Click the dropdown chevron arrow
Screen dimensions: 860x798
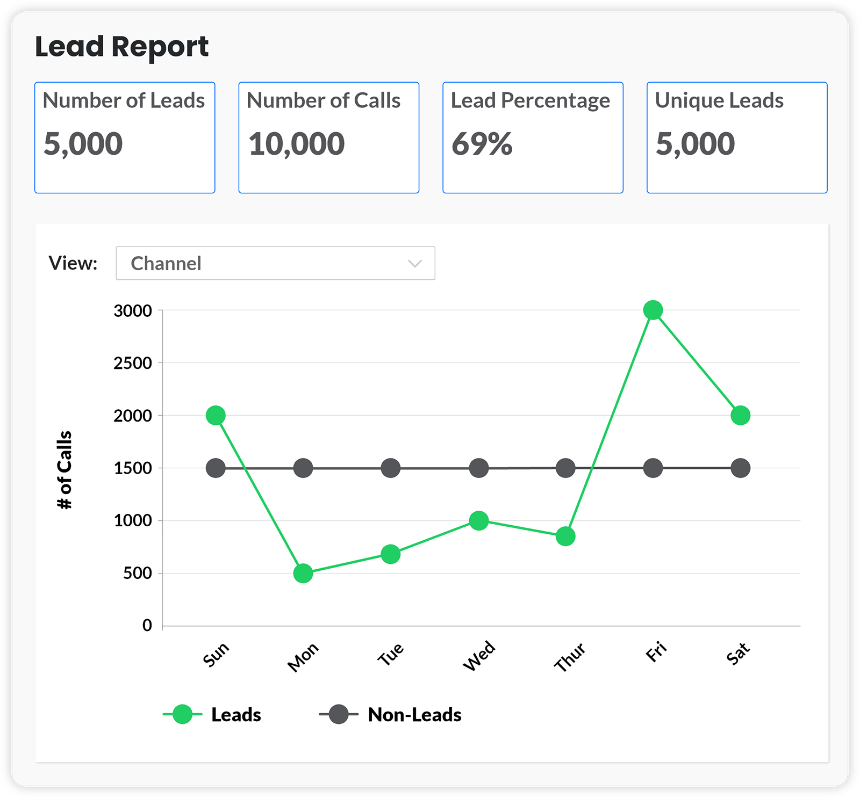[414, 264]
